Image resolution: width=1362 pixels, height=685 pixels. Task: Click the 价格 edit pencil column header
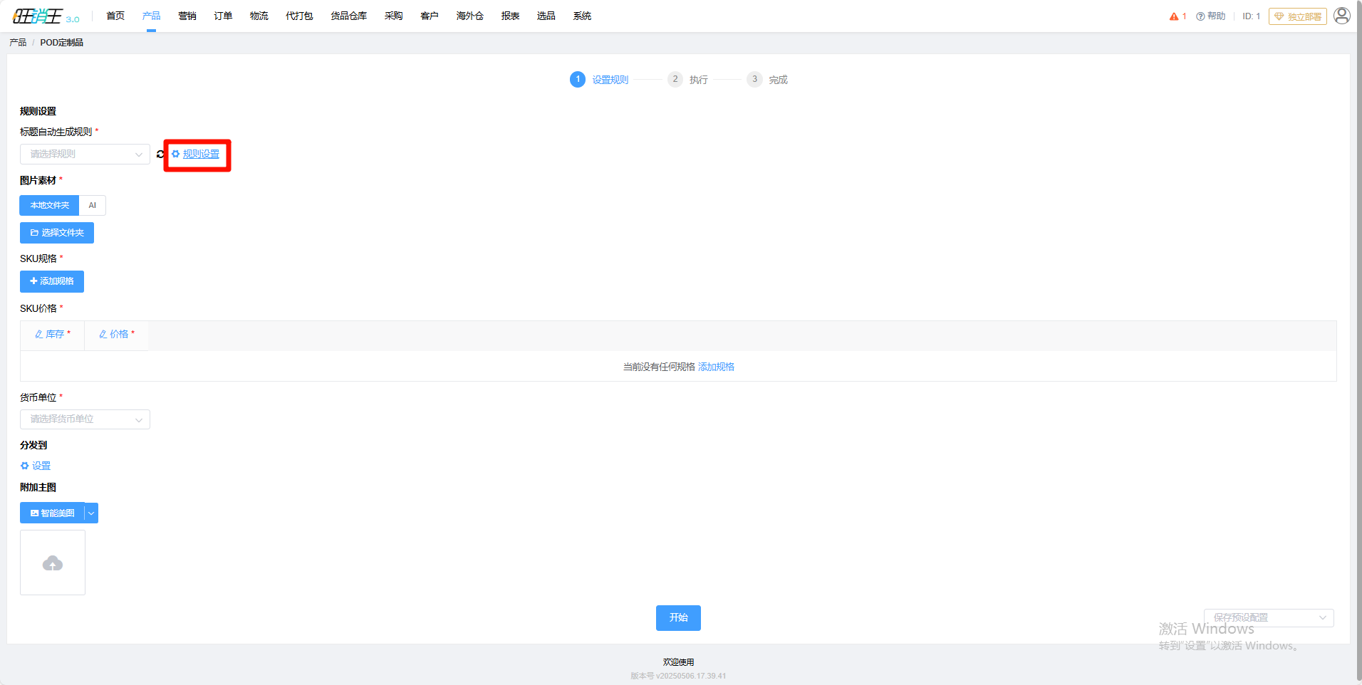point(117,334)
